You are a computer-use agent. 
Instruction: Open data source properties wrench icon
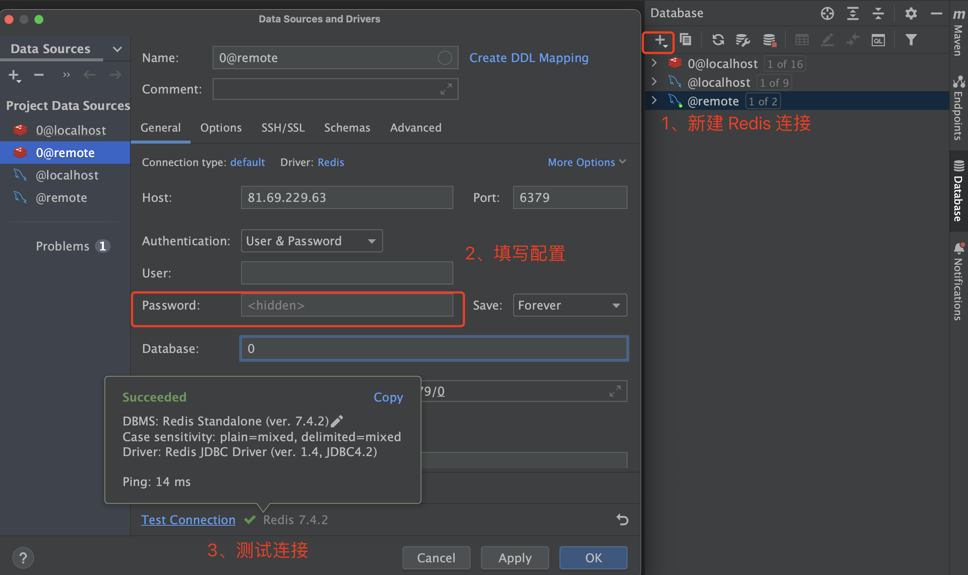point(743,40)
